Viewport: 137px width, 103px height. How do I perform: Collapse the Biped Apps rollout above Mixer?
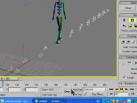pos(128,3)
